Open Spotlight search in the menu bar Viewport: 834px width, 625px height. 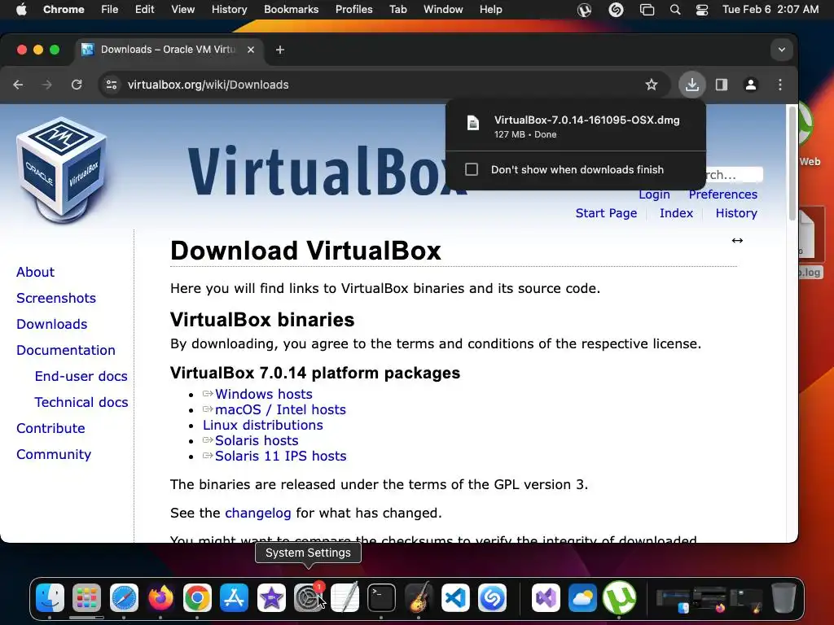[x=675, y=10]
